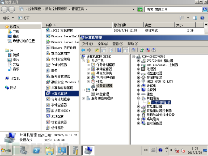Click the Computer Management taskbar button
Image resolution: width=208 pixels, height=156 pixels.
click(x=89, y=150)
